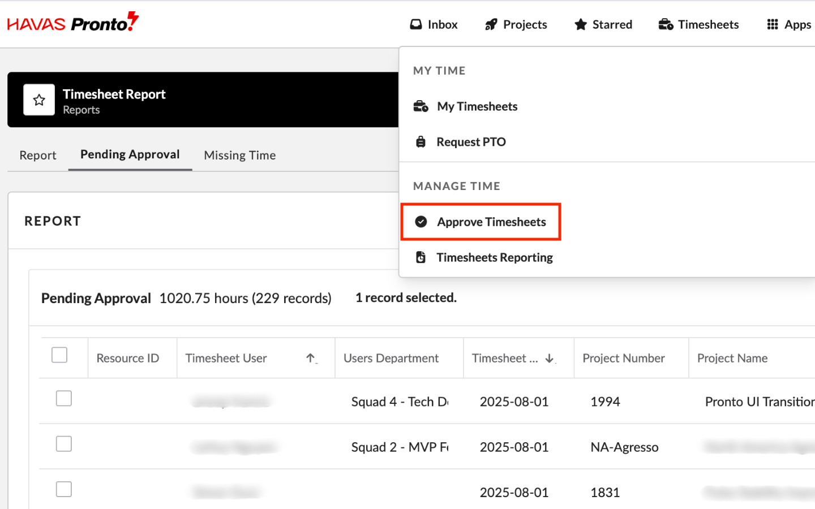Check the row for project 1831
The image size is (815, 509).
64,489
